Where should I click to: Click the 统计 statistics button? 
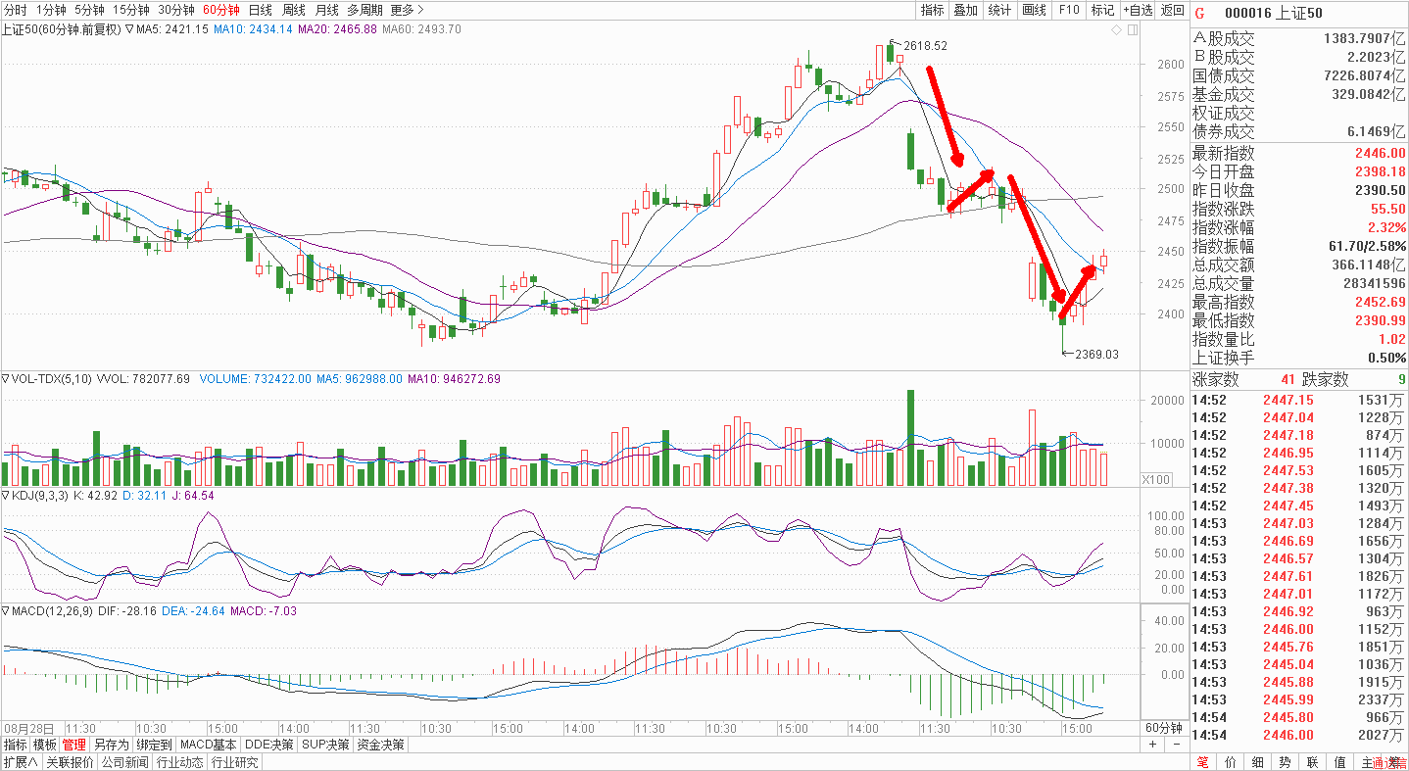click(x=999, y=10)
